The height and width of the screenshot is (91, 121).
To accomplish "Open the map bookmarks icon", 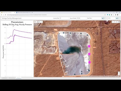I will pos(113,22).
